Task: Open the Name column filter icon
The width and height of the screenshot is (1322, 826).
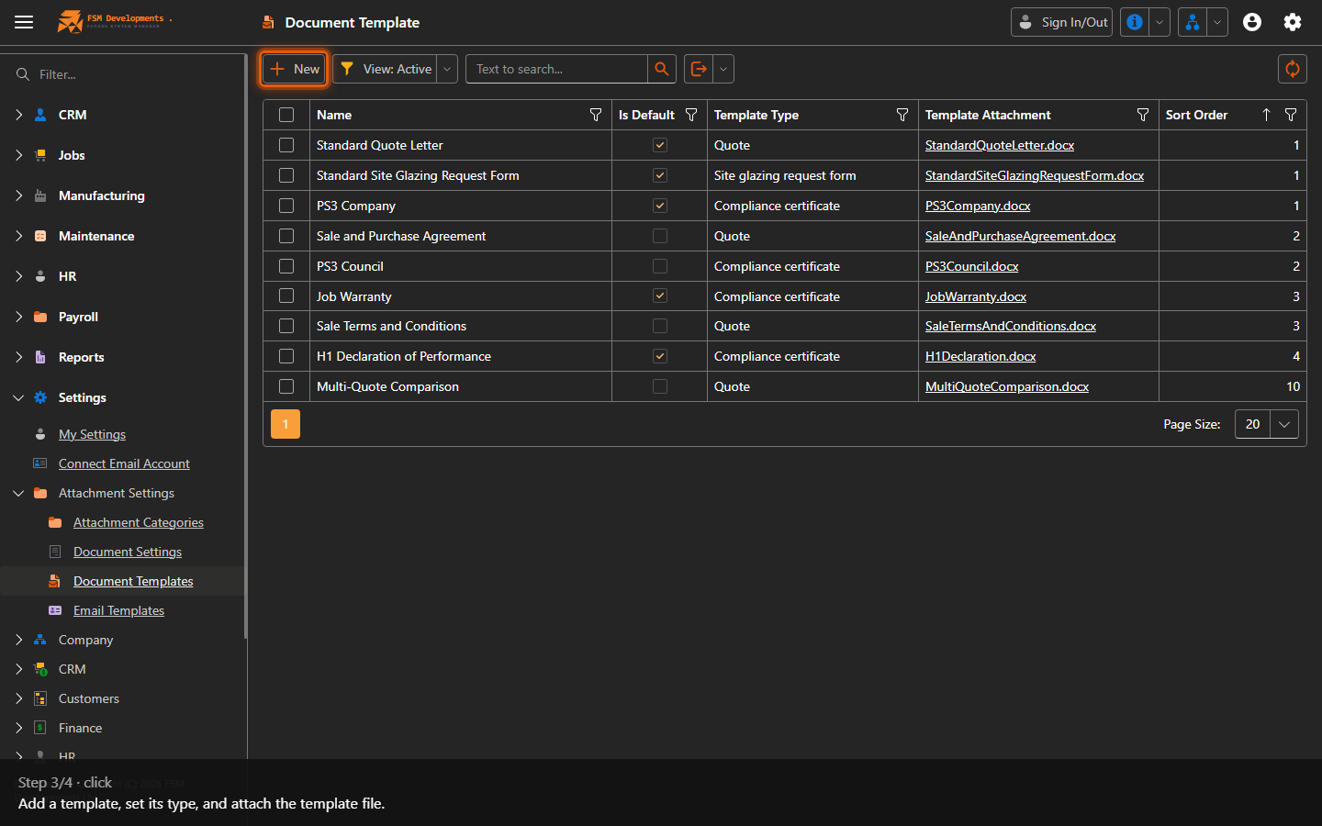Action: pyautogui.click(x=596, y=115)
